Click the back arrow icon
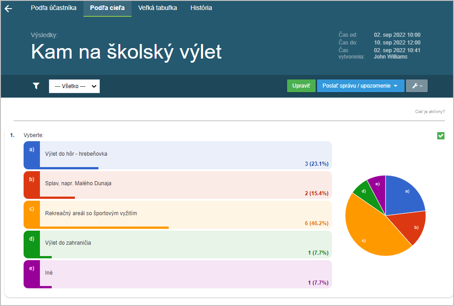This screenshot has height=306, width=454. [x=8, y=9]
